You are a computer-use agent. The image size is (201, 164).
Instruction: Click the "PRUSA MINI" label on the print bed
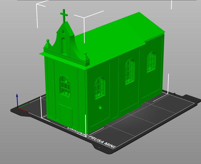click(102, 142)
